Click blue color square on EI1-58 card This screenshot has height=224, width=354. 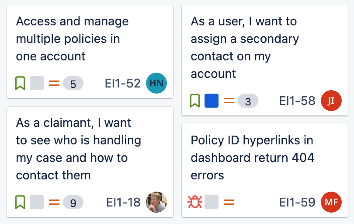[212, 101]
